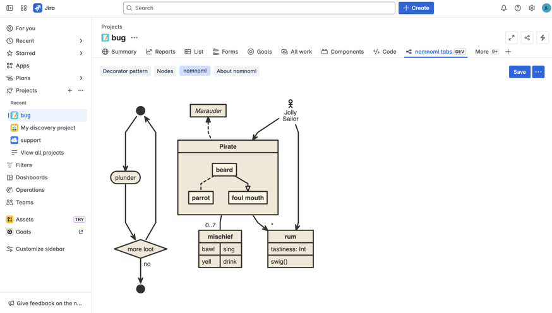Screen dimensions: 552x313
Task: Expand the Starred chevron in sidebar
Action: (81, 53)
